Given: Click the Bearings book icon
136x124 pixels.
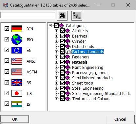Looking at the screenshot, I should tap(68, 36).
